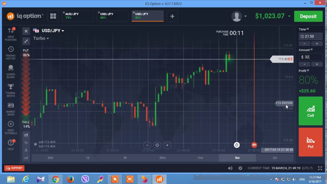Decrease amount with minus

tap(305, 64)
